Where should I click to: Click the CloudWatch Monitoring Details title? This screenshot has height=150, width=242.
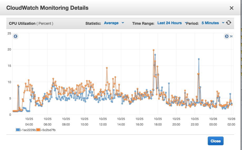[47, 8]
